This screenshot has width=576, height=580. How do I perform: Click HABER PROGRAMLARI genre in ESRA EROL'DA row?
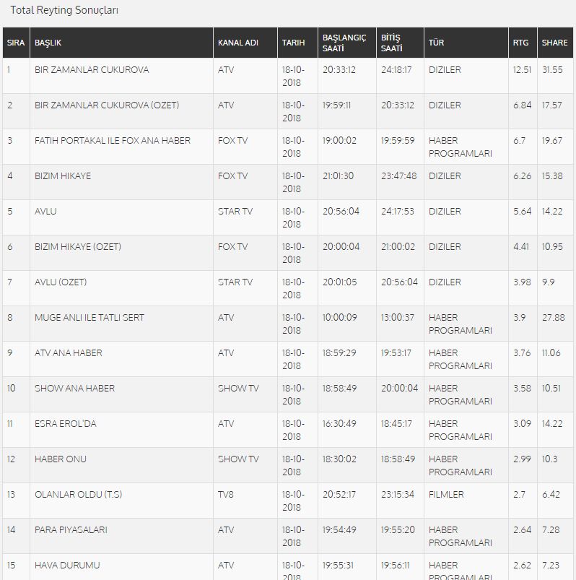point(461,430)
